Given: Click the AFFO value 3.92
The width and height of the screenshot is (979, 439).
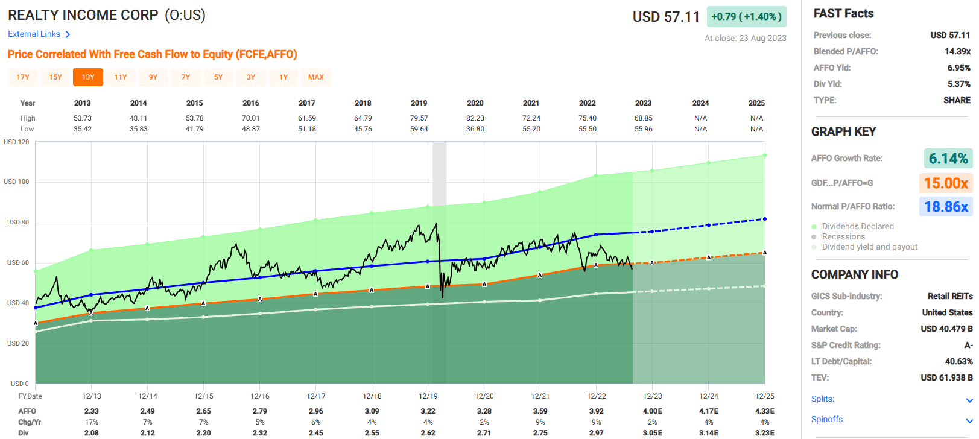Looking at the screenshot, I should (x=596, y=411).
